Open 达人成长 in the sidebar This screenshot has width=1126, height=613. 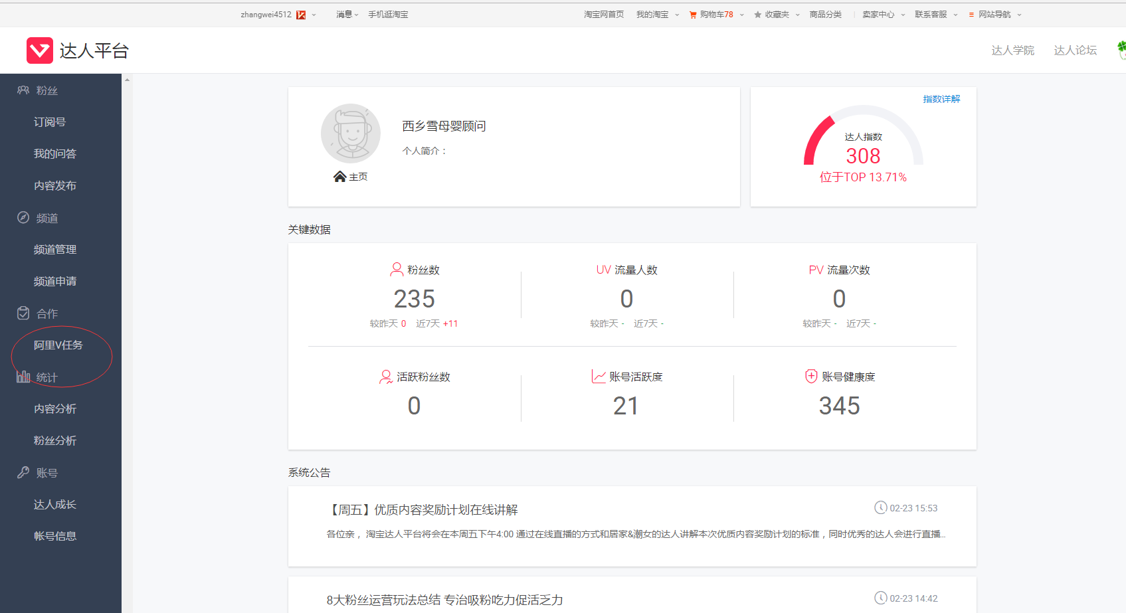[55, 505]
